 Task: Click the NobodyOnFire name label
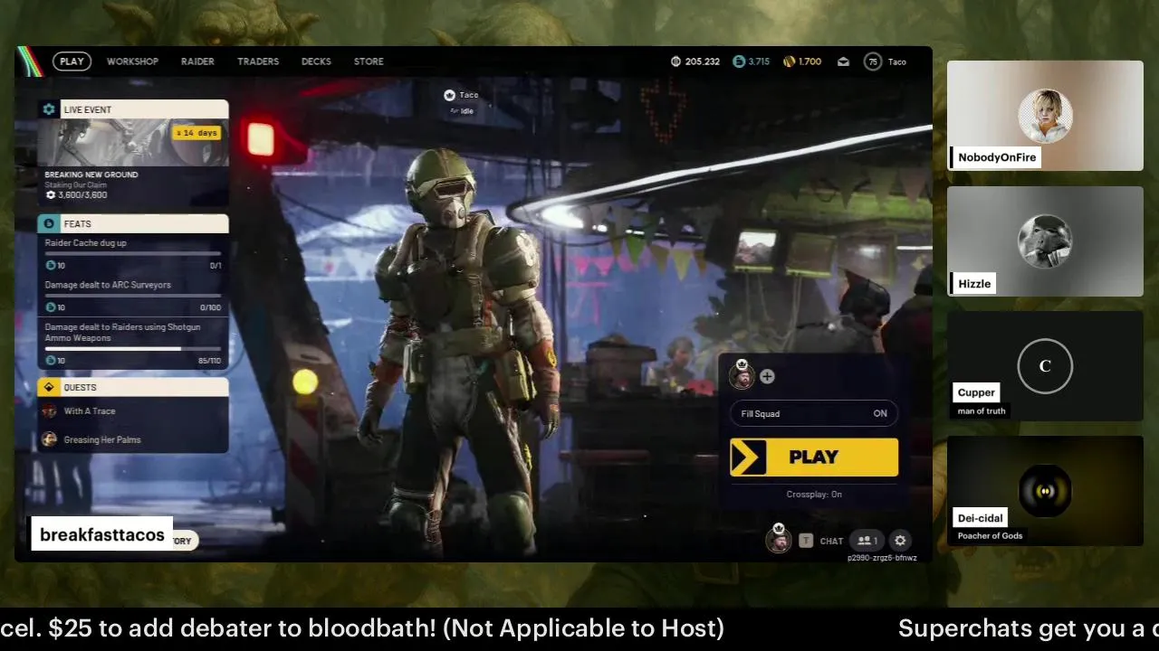tap(997, 157)
